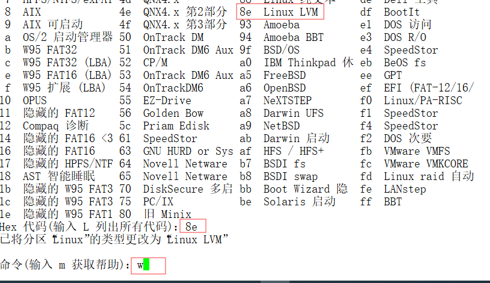Click the "Solaris 启动" entry
Viewport: 490px width, 283px height.
[299, 201]
